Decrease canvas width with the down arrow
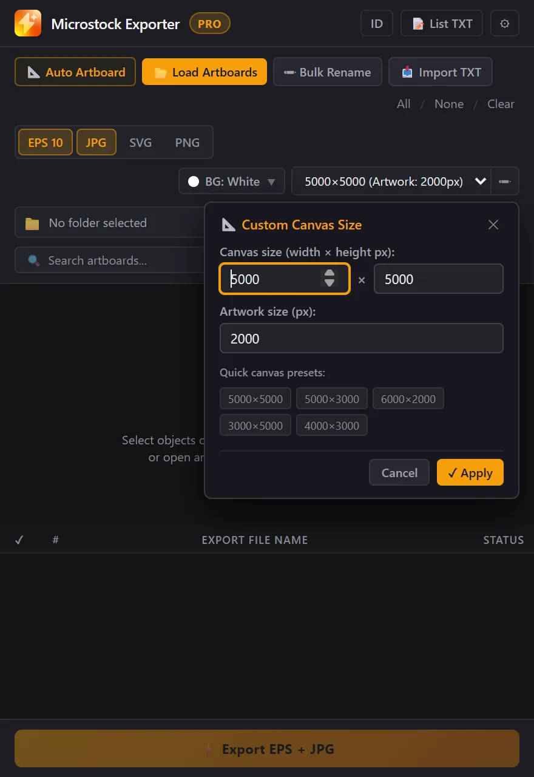Screen dimensions: 534x777 pos(330,283)
